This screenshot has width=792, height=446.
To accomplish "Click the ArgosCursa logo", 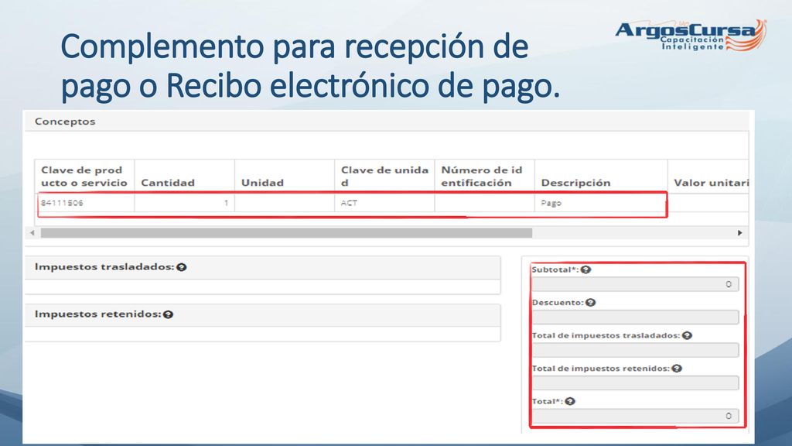I will [x=691, y=35].
